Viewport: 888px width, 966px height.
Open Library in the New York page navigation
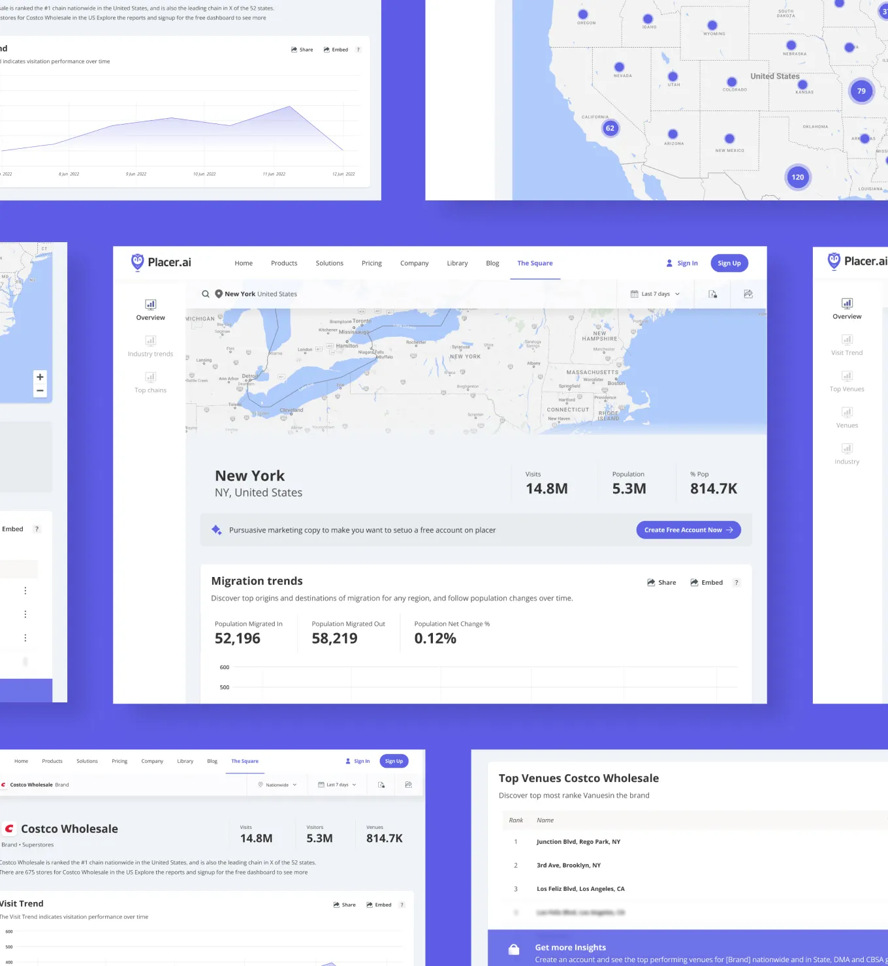458,263
